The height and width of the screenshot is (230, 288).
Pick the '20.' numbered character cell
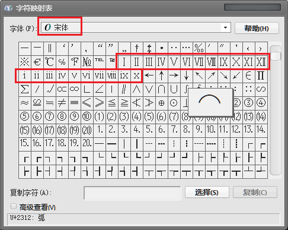87,144
